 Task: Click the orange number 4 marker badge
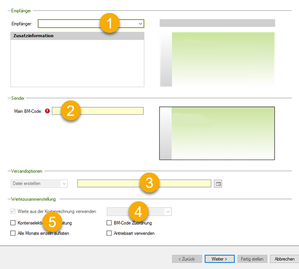tap(139, 211)
